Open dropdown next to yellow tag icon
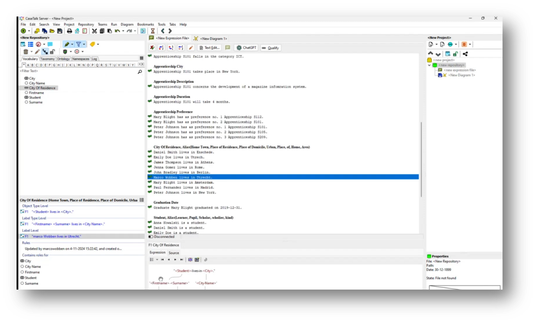The width and height of the screenshot is (536, 323). (x=98, y=44)
